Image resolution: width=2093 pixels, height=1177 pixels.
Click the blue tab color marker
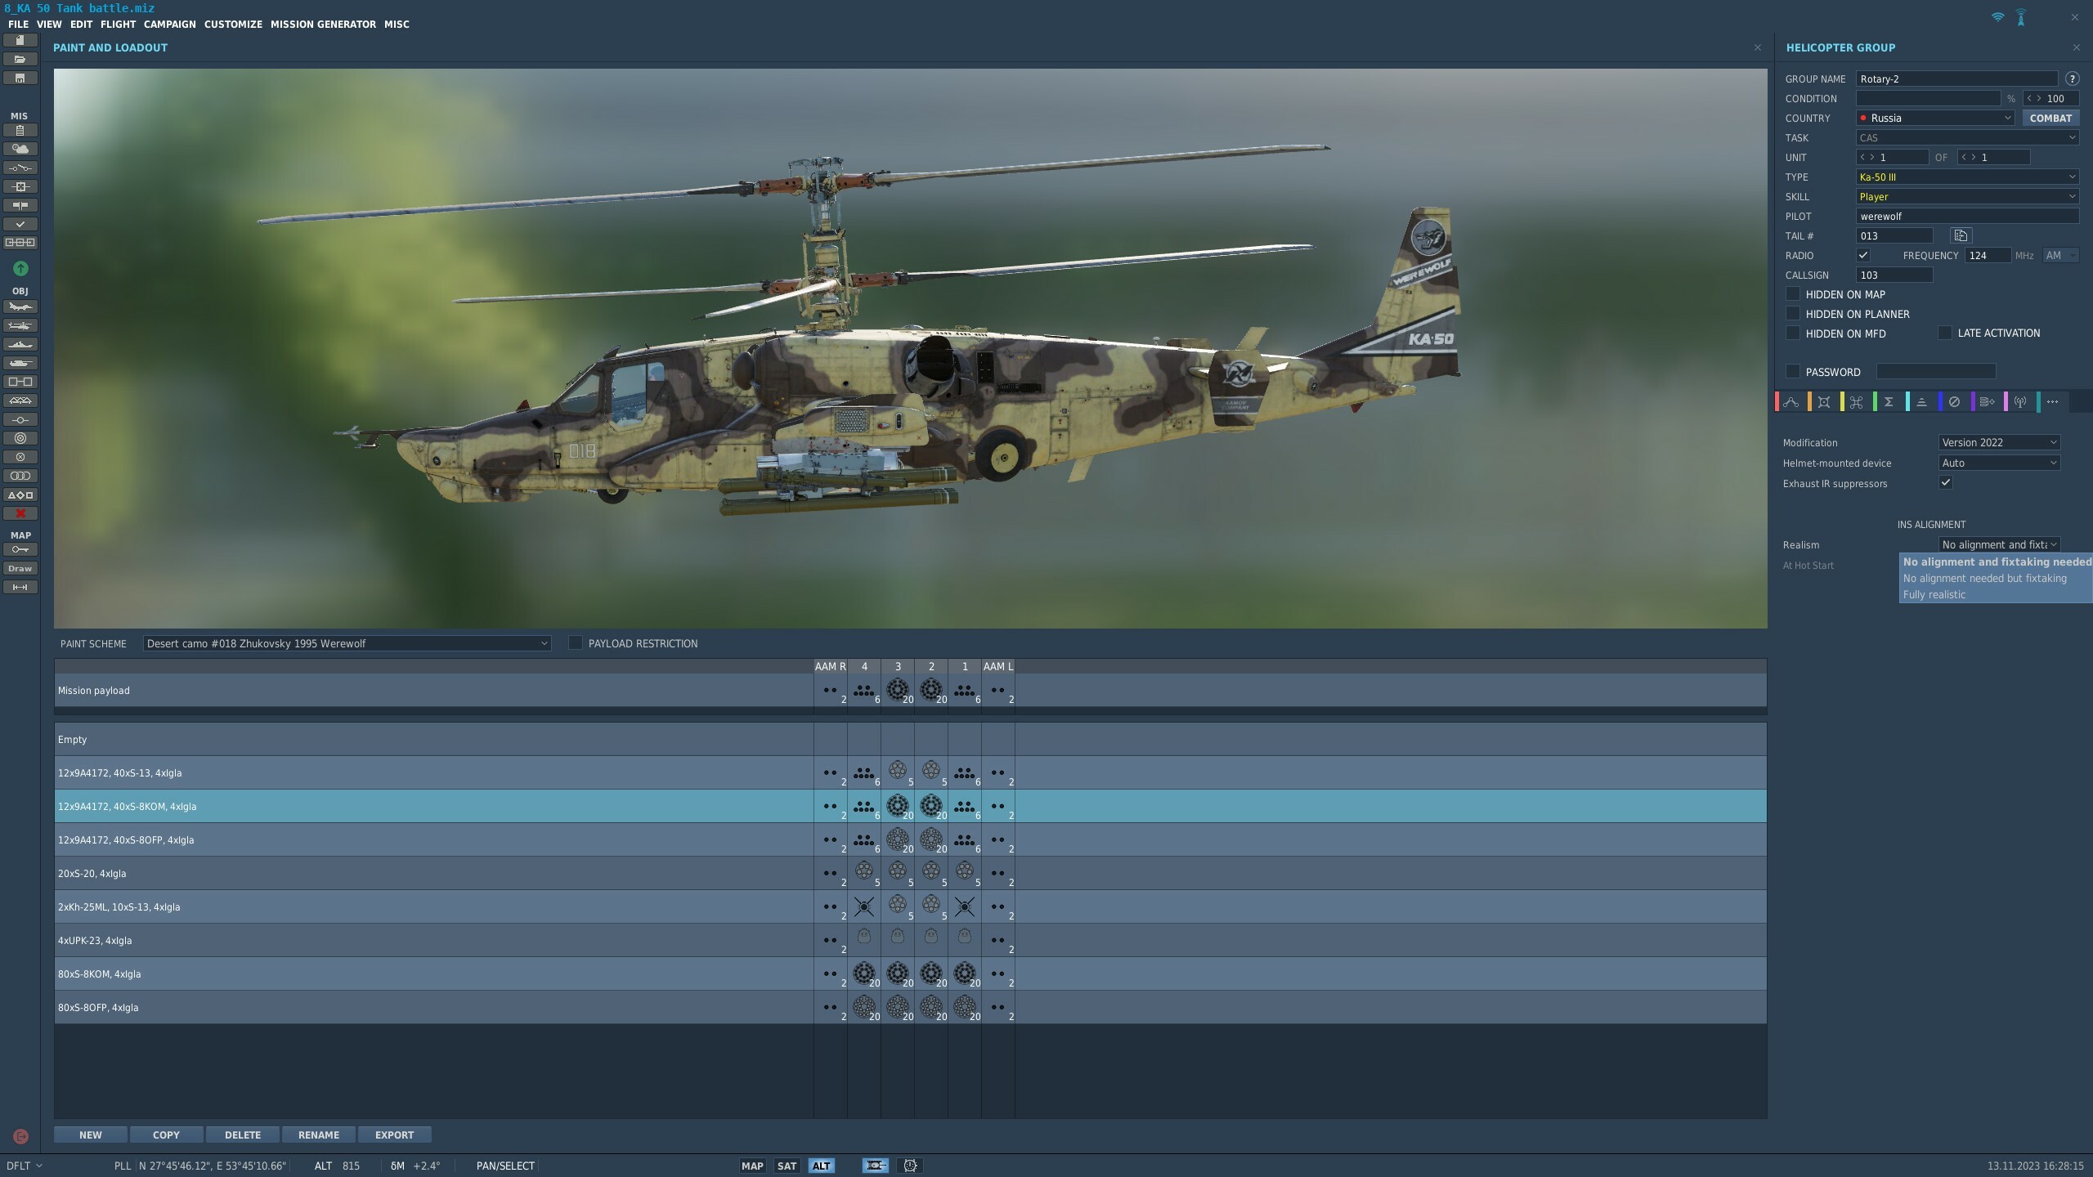point(1940,401)
